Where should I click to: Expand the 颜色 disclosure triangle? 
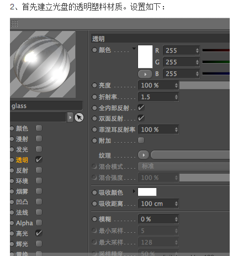pos(134,49)
